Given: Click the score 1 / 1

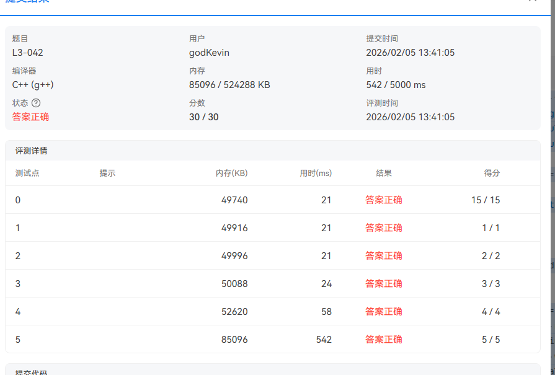Looking at the screenshot, I should tap(491, 228).
